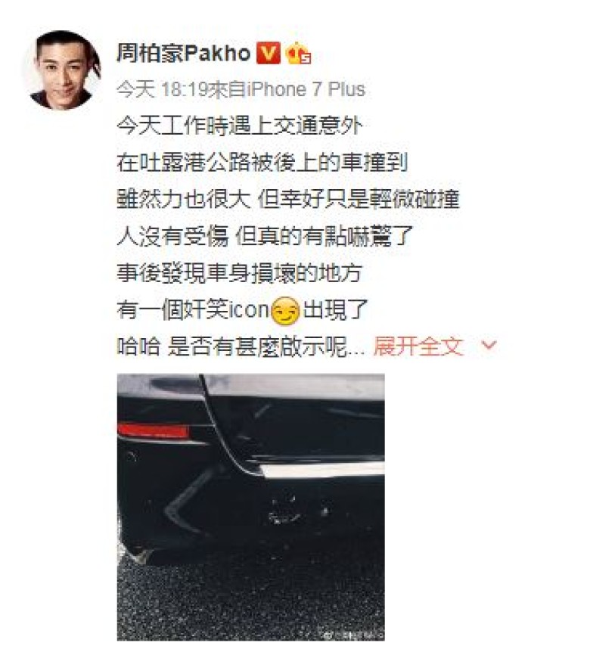Viewport: 590px width, 649px height.
Task: Click the line mentioning 吐露港公路
Action: [x=262, y=163]
